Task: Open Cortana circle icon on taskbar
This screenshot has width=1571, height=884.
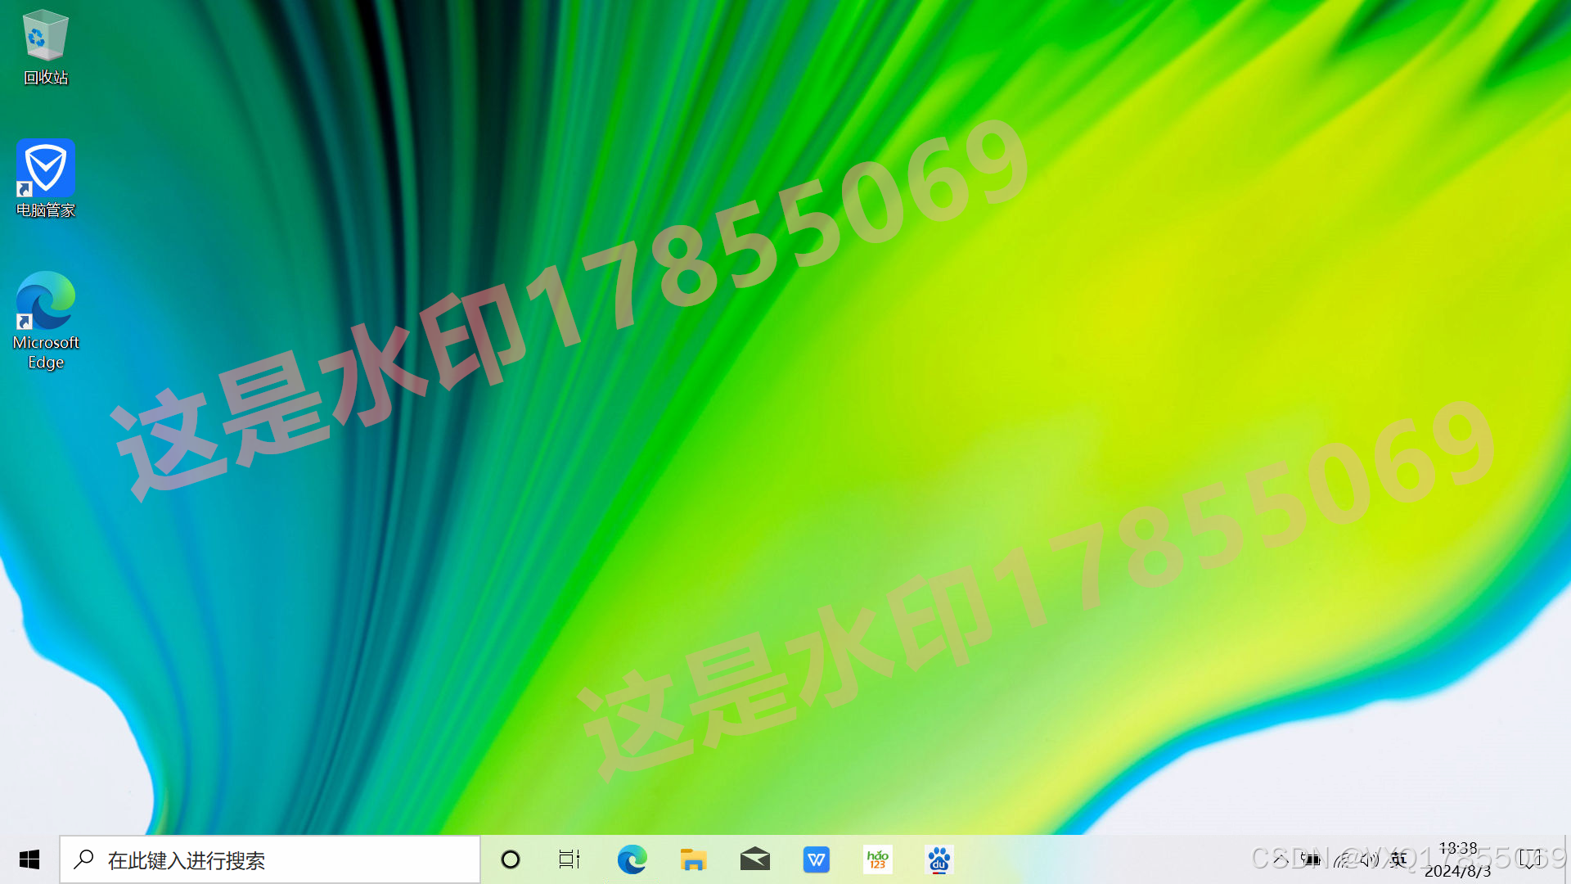Action: 511,859
